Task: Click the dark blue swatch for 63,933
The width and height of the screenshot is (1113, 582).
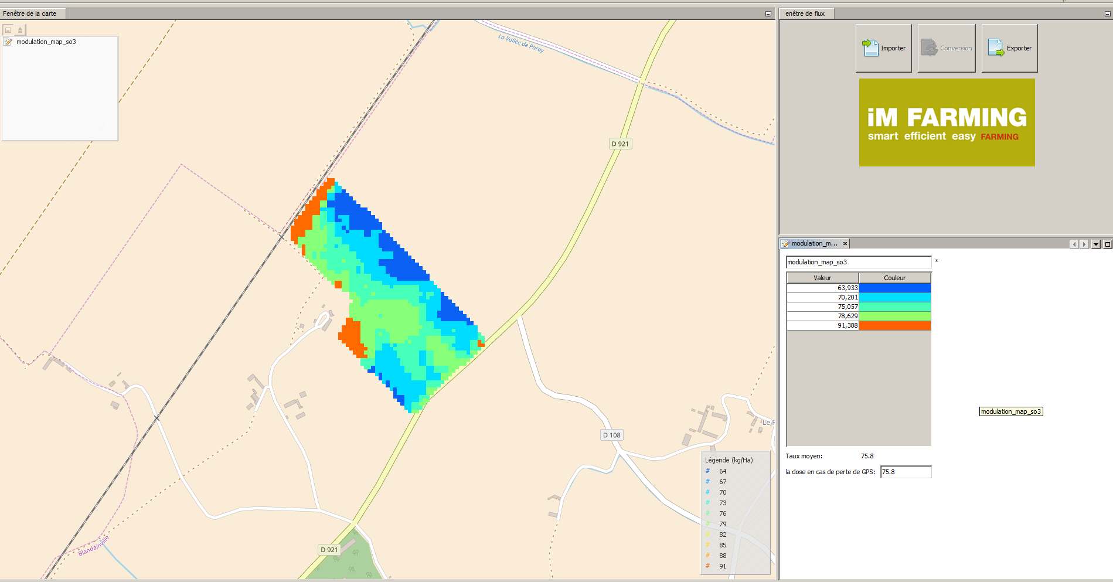Action: coord(894,288)
